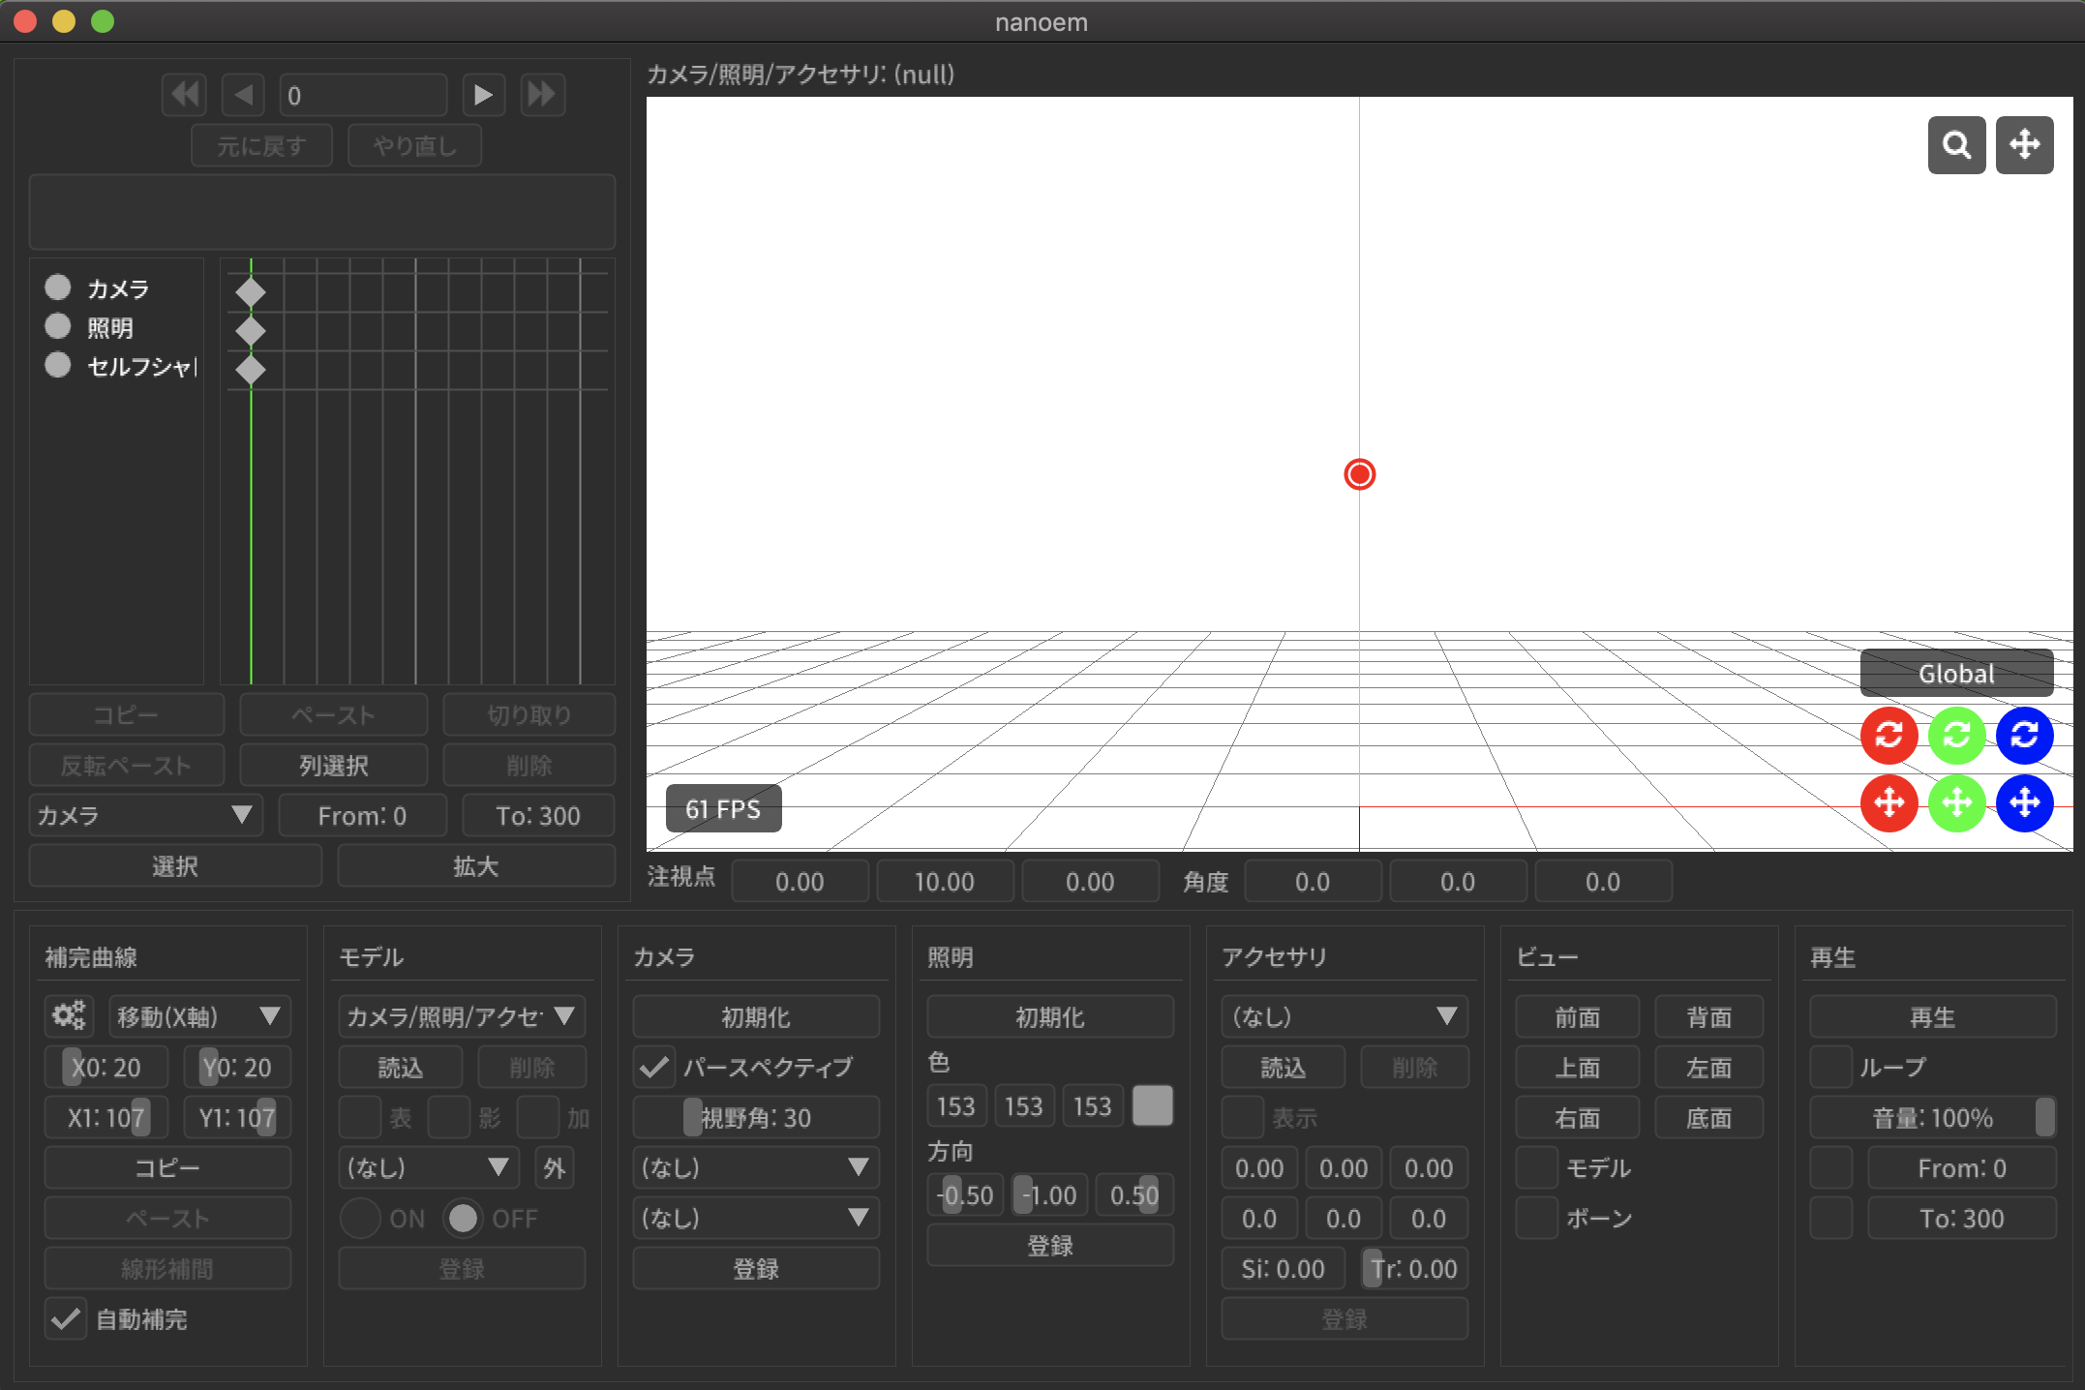Click the frame number input field showing 0
2085x1390 pixels.
(x=363, y=95)
